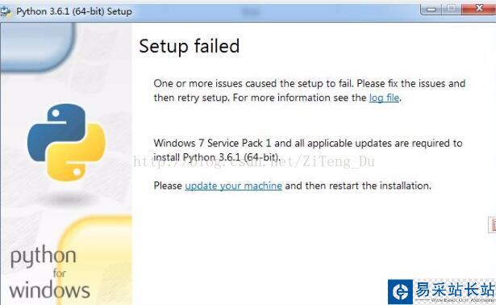Click the blue square watermark logo icon

(x=401, y=292)
